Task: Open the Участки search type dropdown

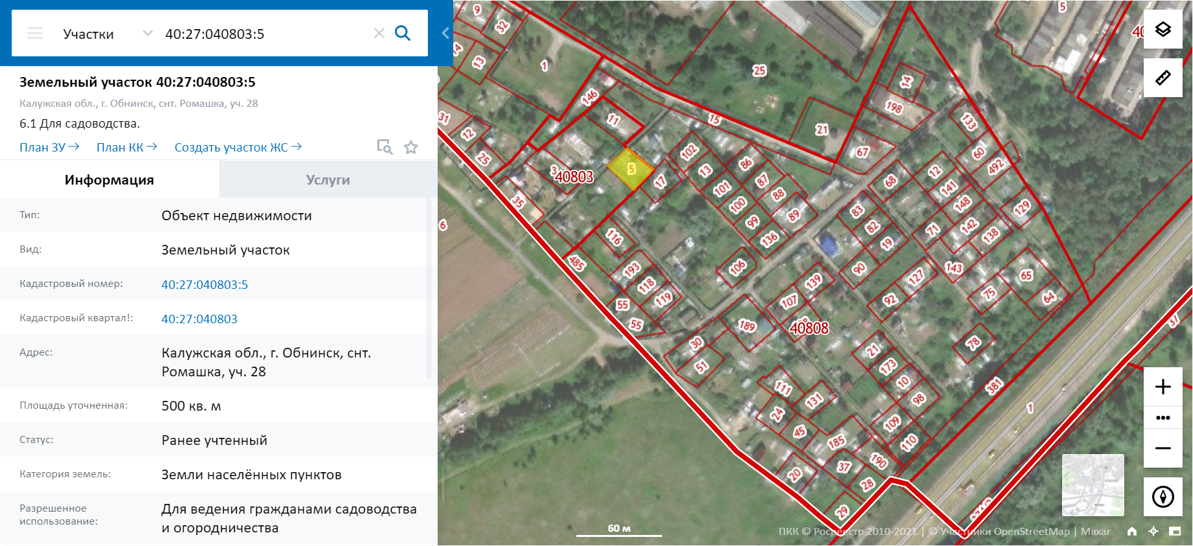Action: tap(108, 34)
